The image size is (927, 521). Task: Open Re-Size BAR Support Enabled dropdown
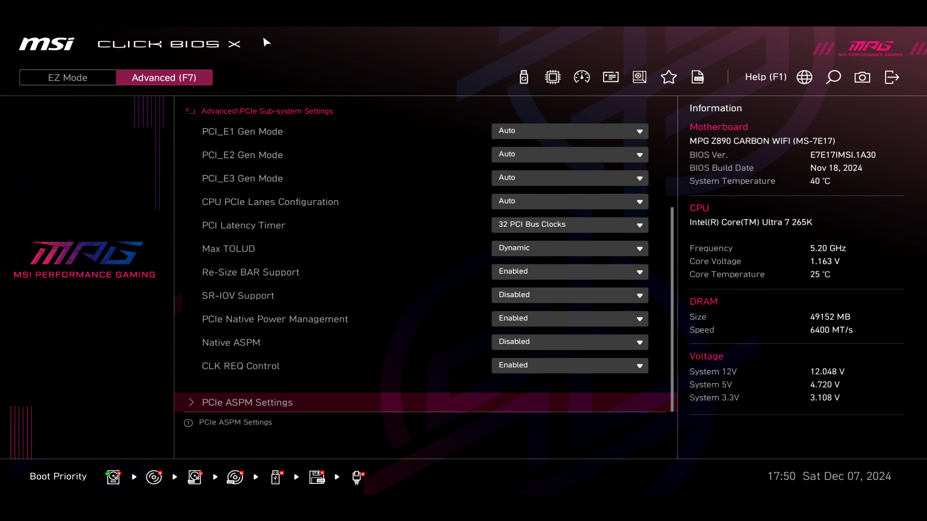[570, 272]
